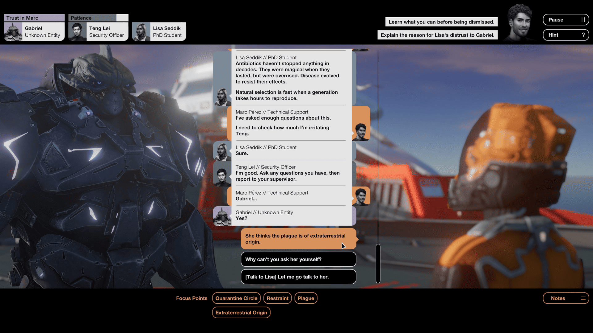Click Gabriel's portrait in the top bar
Screen dimensions: 593x333
point(13,31)
